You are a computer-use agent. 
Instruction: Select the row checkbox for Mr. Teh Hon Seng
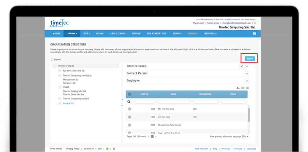[129, 109]
